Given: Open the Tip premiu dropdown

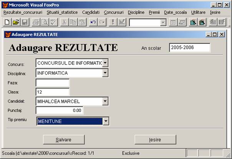Looking at the screenshot, I should (106, 121).
